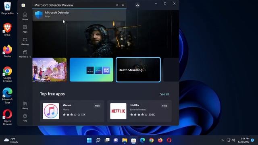Open Chrome from the taskbar
Viewport: 258px width, 145px height.
pyautogui.click(x=152, y=140)
